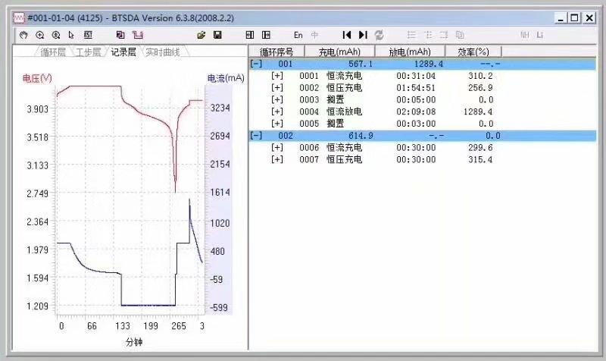Click the 3234 current axis tick

pyautogui.click(x=220, y=108)
